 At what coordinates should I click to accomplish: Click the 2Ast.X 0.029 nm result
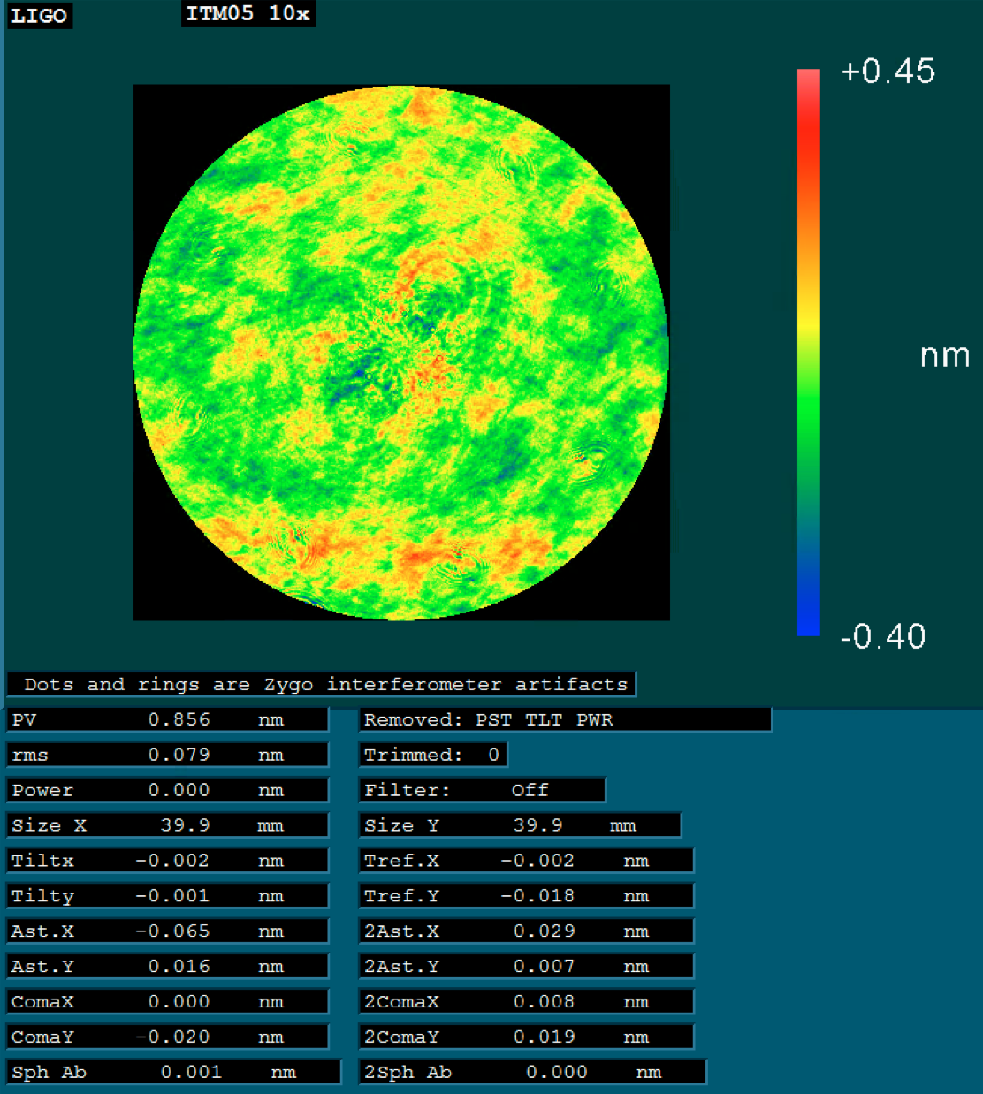tap(526, 931)
